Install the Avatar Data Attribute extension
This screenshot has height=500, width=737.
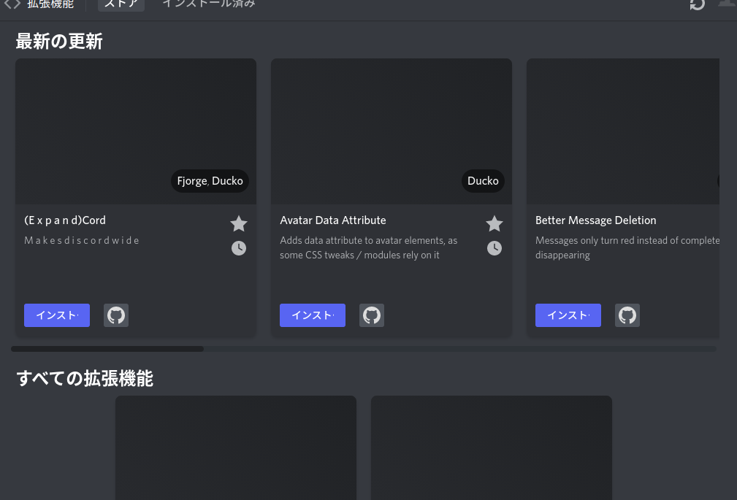click(x=313, y=315)
